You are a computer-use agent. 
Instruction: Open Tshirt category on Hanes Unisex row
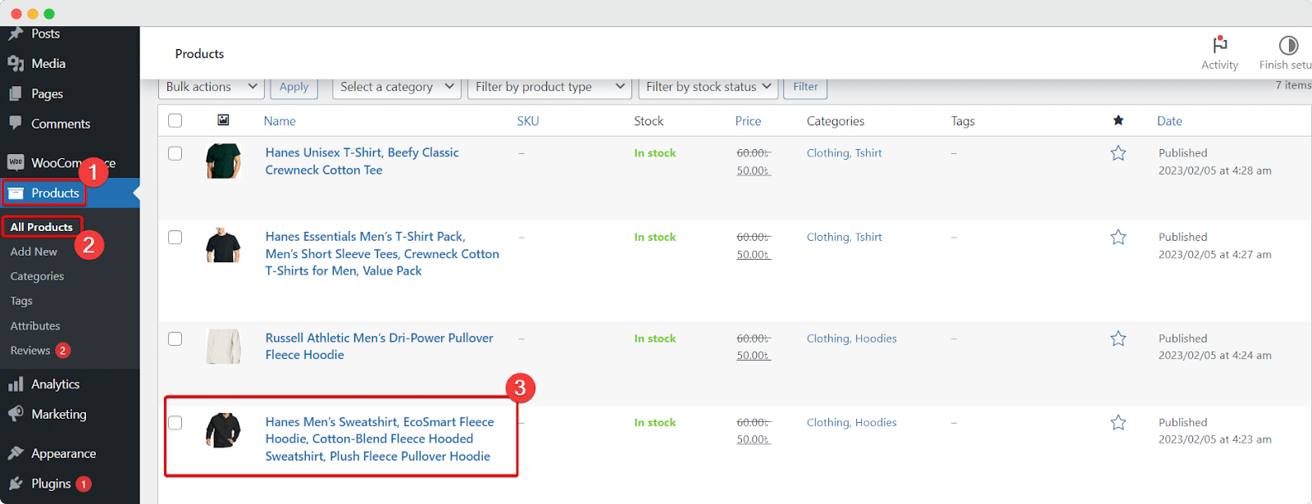[868, 153]
